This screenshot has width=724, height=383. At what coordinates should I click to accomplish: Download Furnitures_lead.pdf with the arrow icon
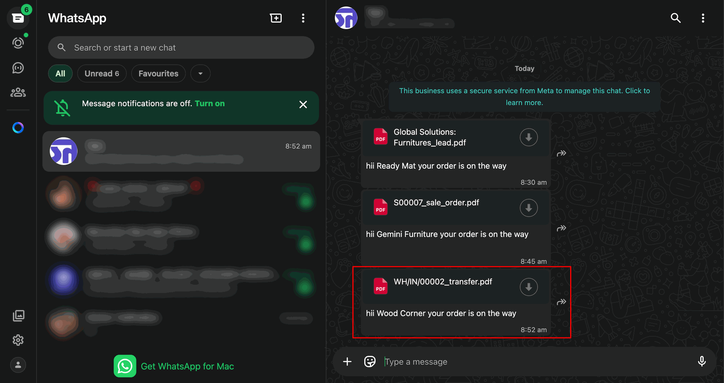(529, 137)
